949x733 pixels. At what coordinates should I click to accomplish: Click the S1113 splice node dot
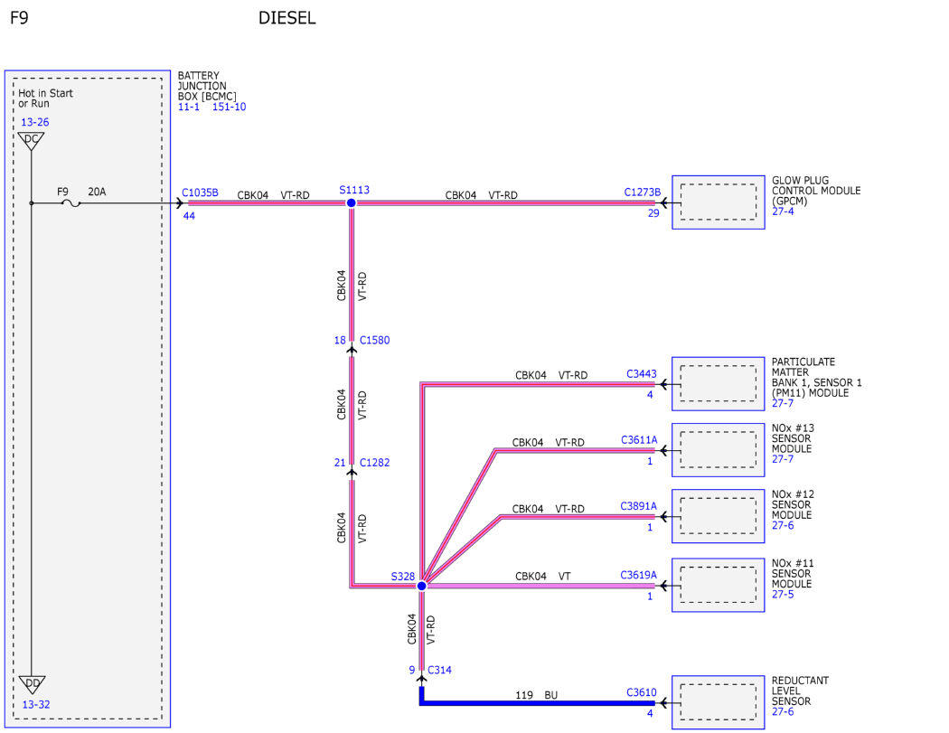coord(351,202)
